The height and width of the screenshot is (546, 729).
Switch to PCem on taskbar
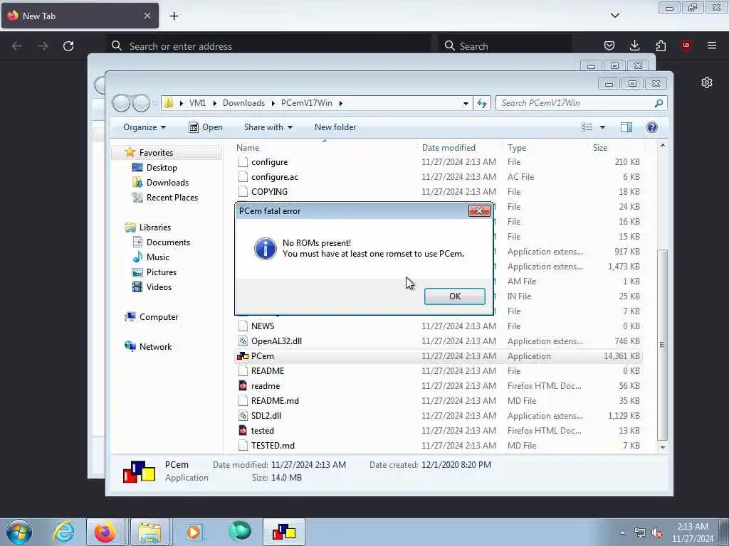point(284,532)
